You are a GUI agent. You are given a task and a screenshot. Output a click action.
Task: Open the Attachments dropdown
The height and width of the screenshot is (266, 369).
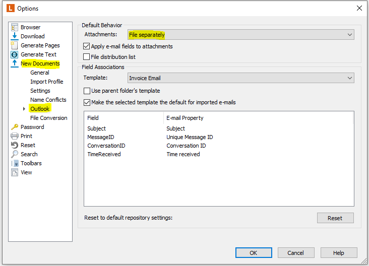click(241, 35)
